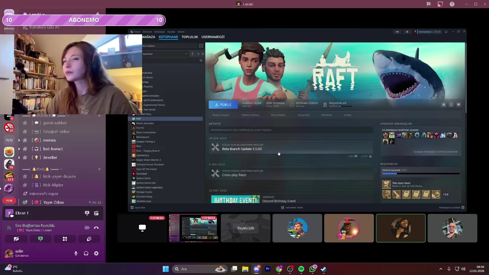This screenshot has width=489, height=275.
Task: Click the Yayını izle button
Action: tap(246, 228)
